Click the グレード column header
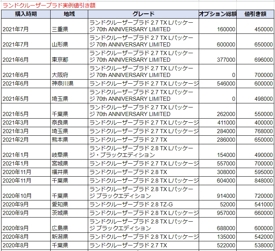The image size is (275, 251). [143, 14]
